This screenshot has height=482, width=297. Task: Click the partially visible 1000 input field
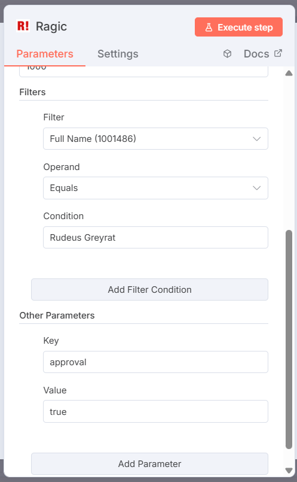(143, 71)
